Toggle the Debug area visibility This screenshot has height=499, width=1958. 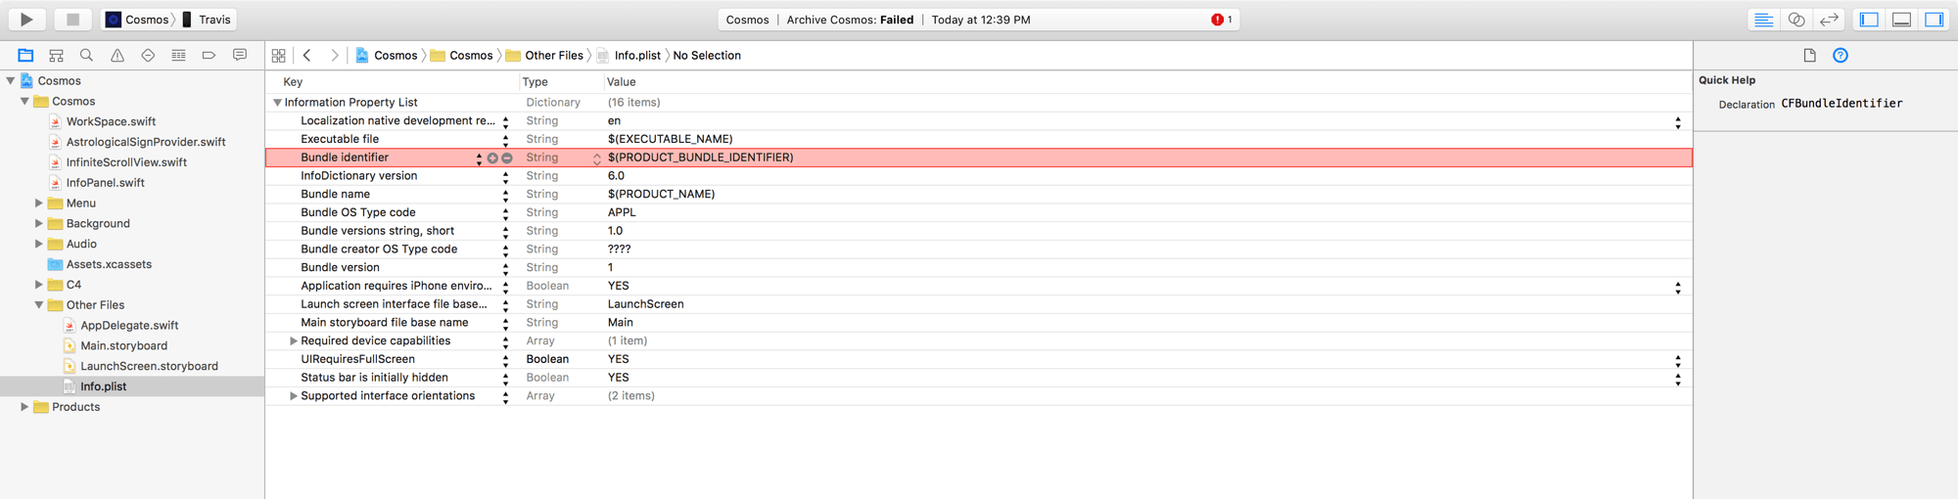tap(1901, 20)
